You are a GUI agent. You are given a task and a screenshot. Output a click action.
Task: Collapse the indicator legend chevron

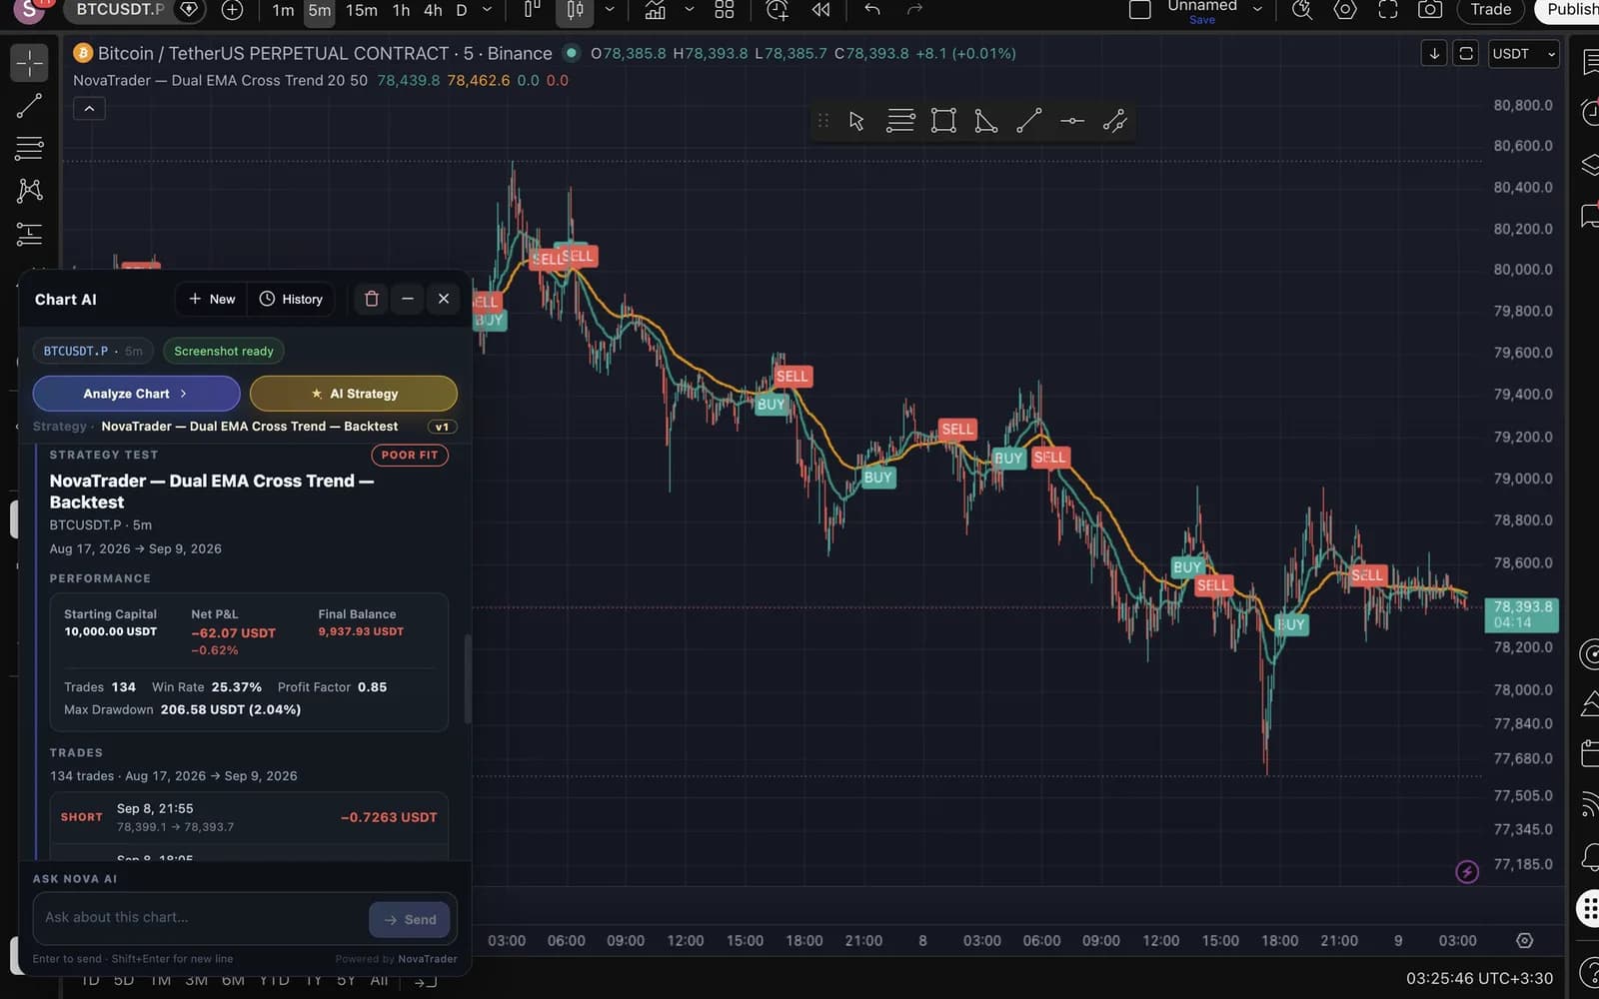point(89,108)
